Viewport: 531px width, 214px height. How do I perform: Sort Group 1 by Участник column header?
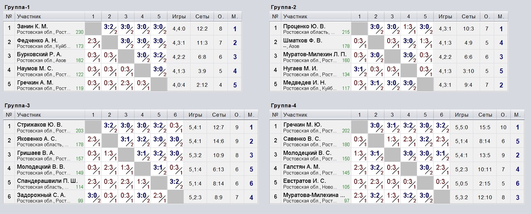29,16
